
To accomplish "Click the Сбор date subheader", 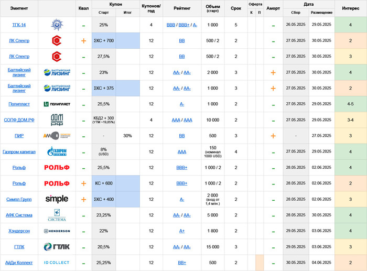I will tap(296, 13).
